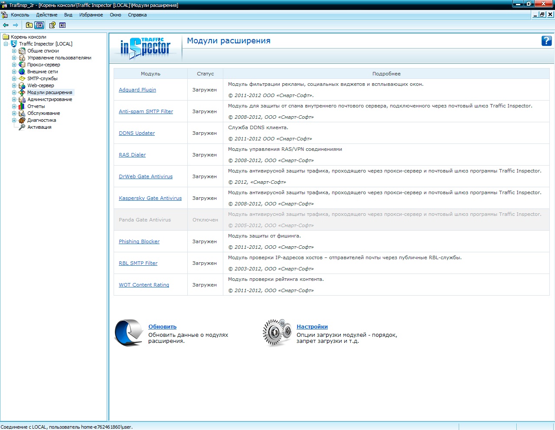Expand the Общие списки node
The height and width of the screenshot is (430, 555).
[14, 51]
